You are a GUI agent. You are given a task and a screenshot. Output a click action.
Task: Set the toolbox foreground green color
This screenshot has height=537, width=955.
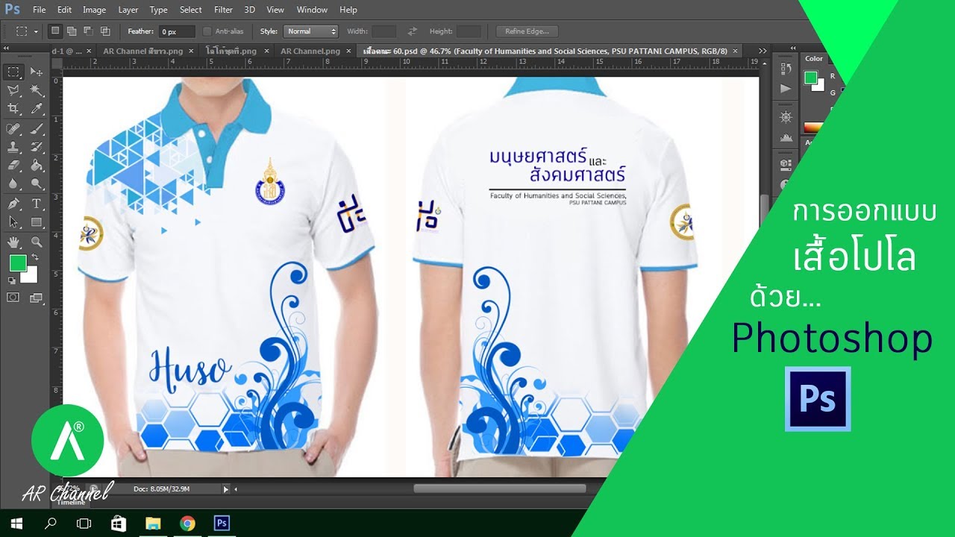tap(18, 263)
